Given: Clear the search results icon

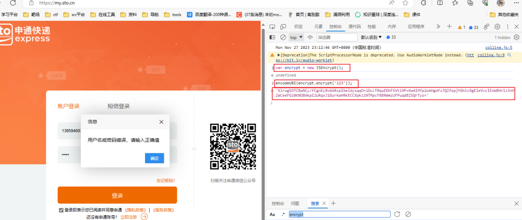Looking at the screenshot, I should 408,214.
